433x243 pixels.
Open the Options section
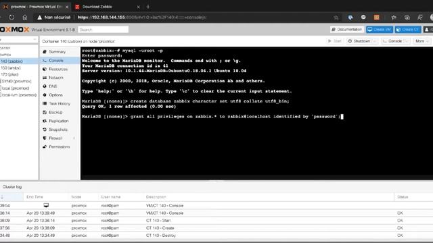[55, 94]
